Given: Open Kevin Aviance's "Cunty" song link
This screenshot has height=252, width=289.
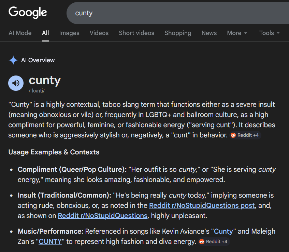Looking at the screenshot, I should (x=223, y=231).
